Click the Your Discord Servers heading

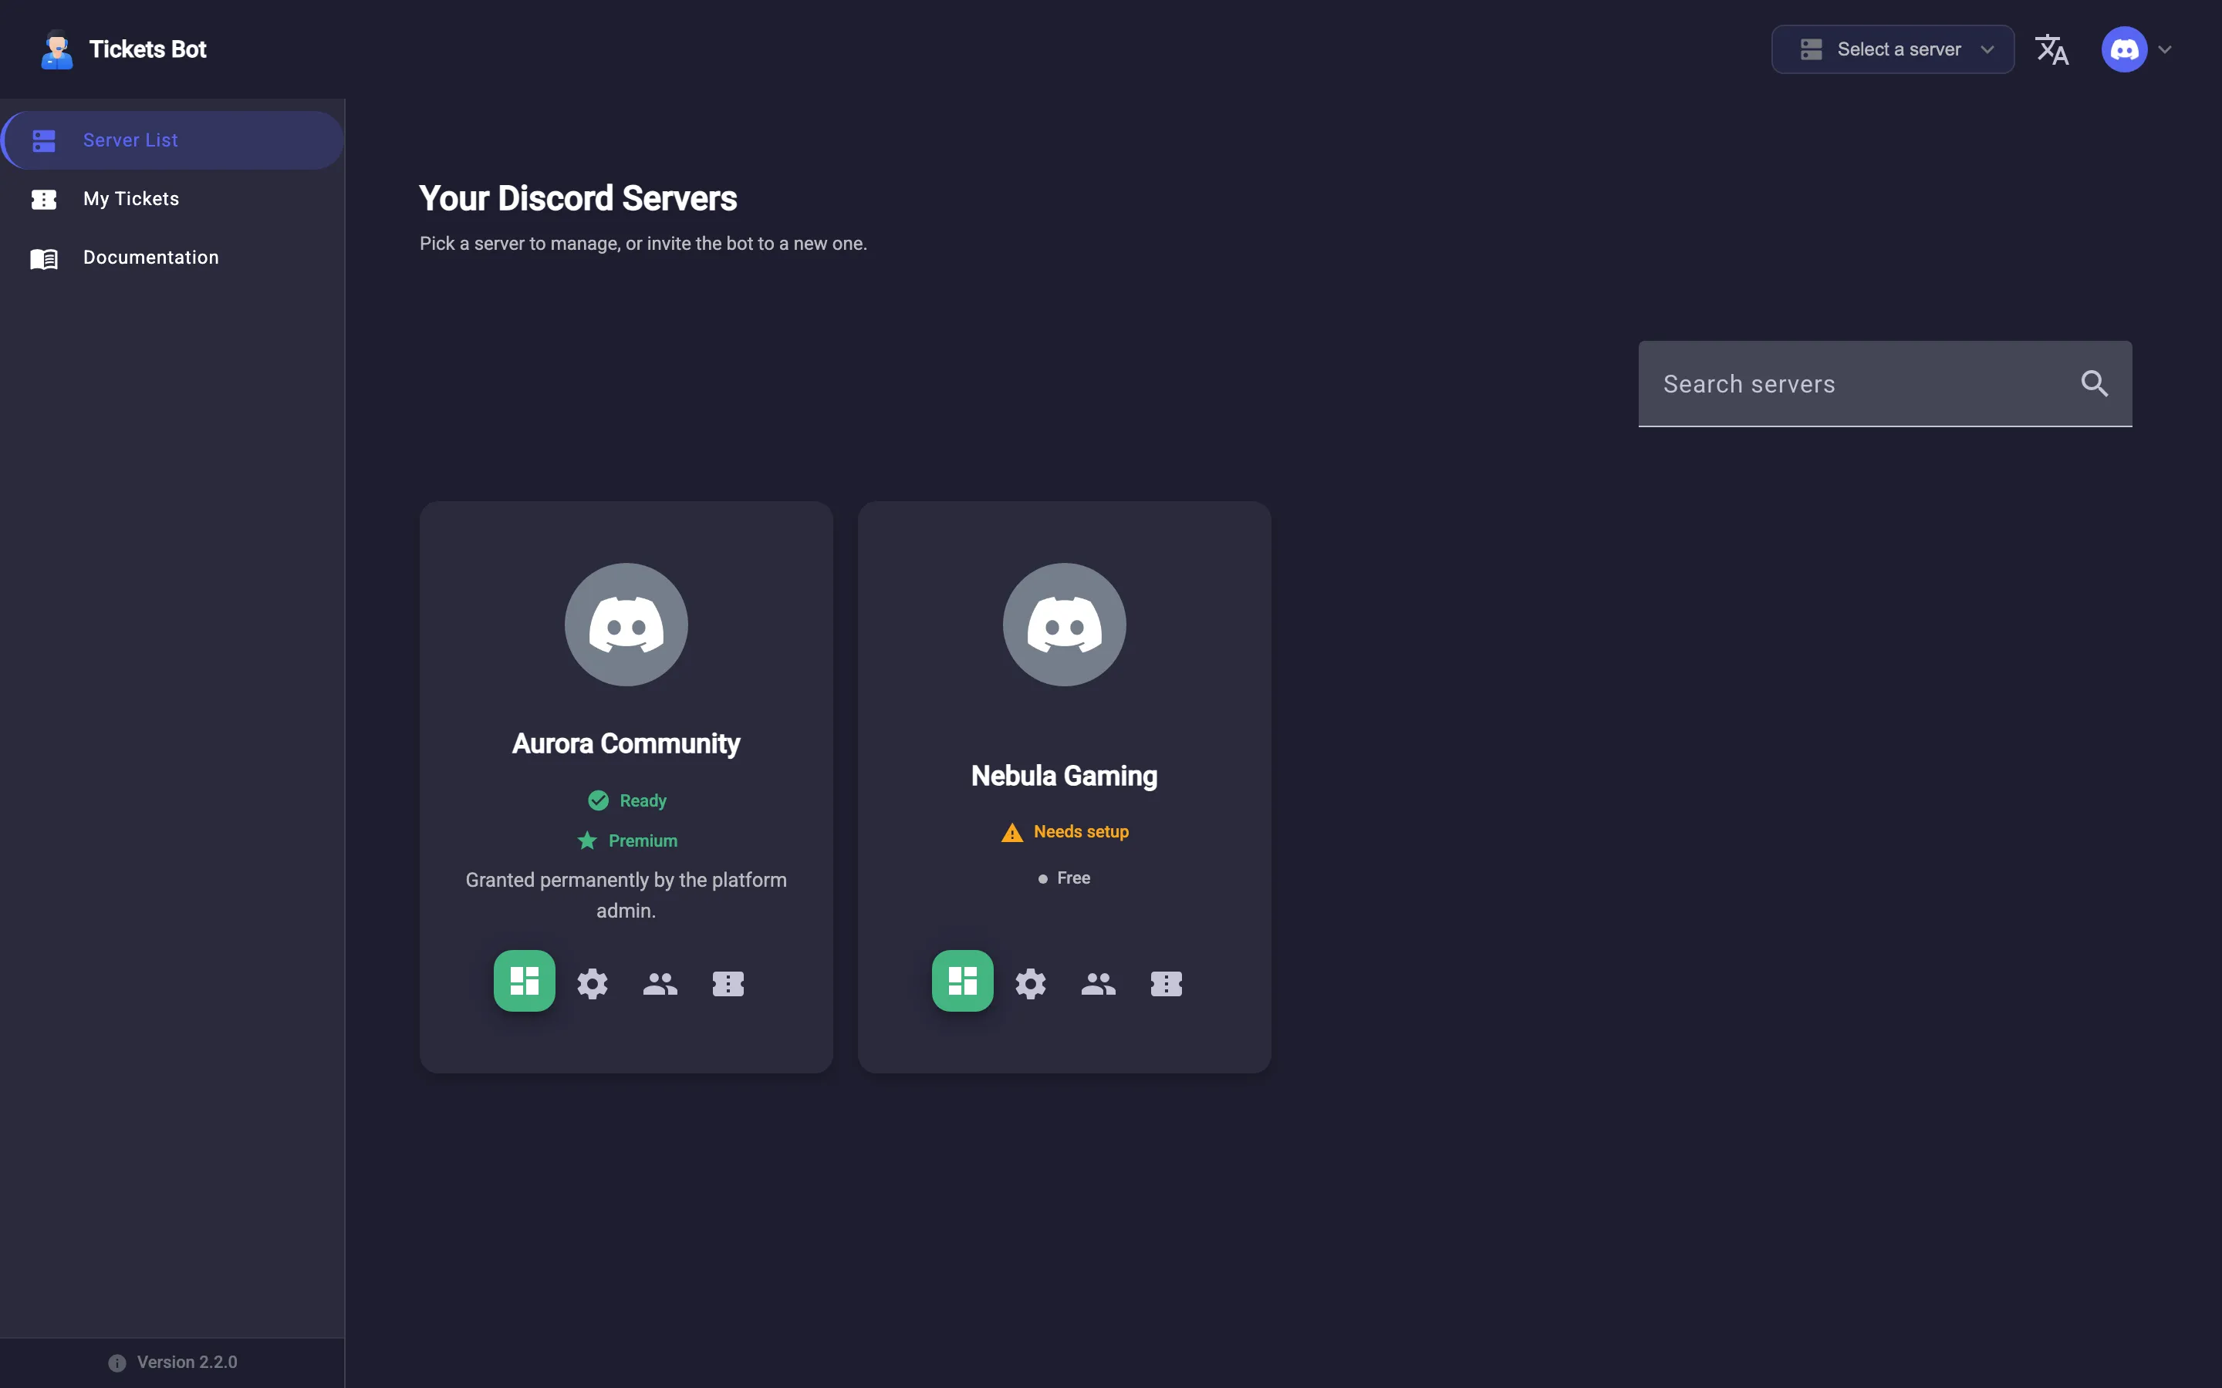pyautogui.click(x=579, y=198)
